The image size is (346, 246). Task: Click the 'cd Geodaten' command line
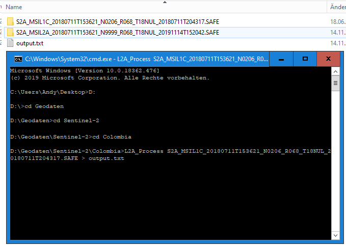coord(37,106)
